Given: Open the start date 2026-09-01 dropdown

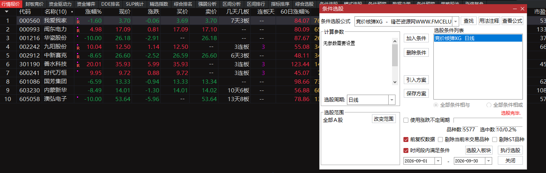Looking at the screenshot, I should click(438, 161).
